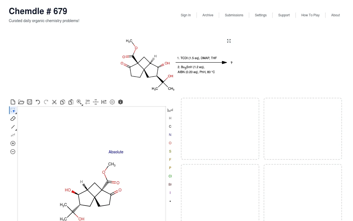The width and height of the screenshot is (353, 221).
Task: Click the charge minus tool
Action: click(13, 152)
